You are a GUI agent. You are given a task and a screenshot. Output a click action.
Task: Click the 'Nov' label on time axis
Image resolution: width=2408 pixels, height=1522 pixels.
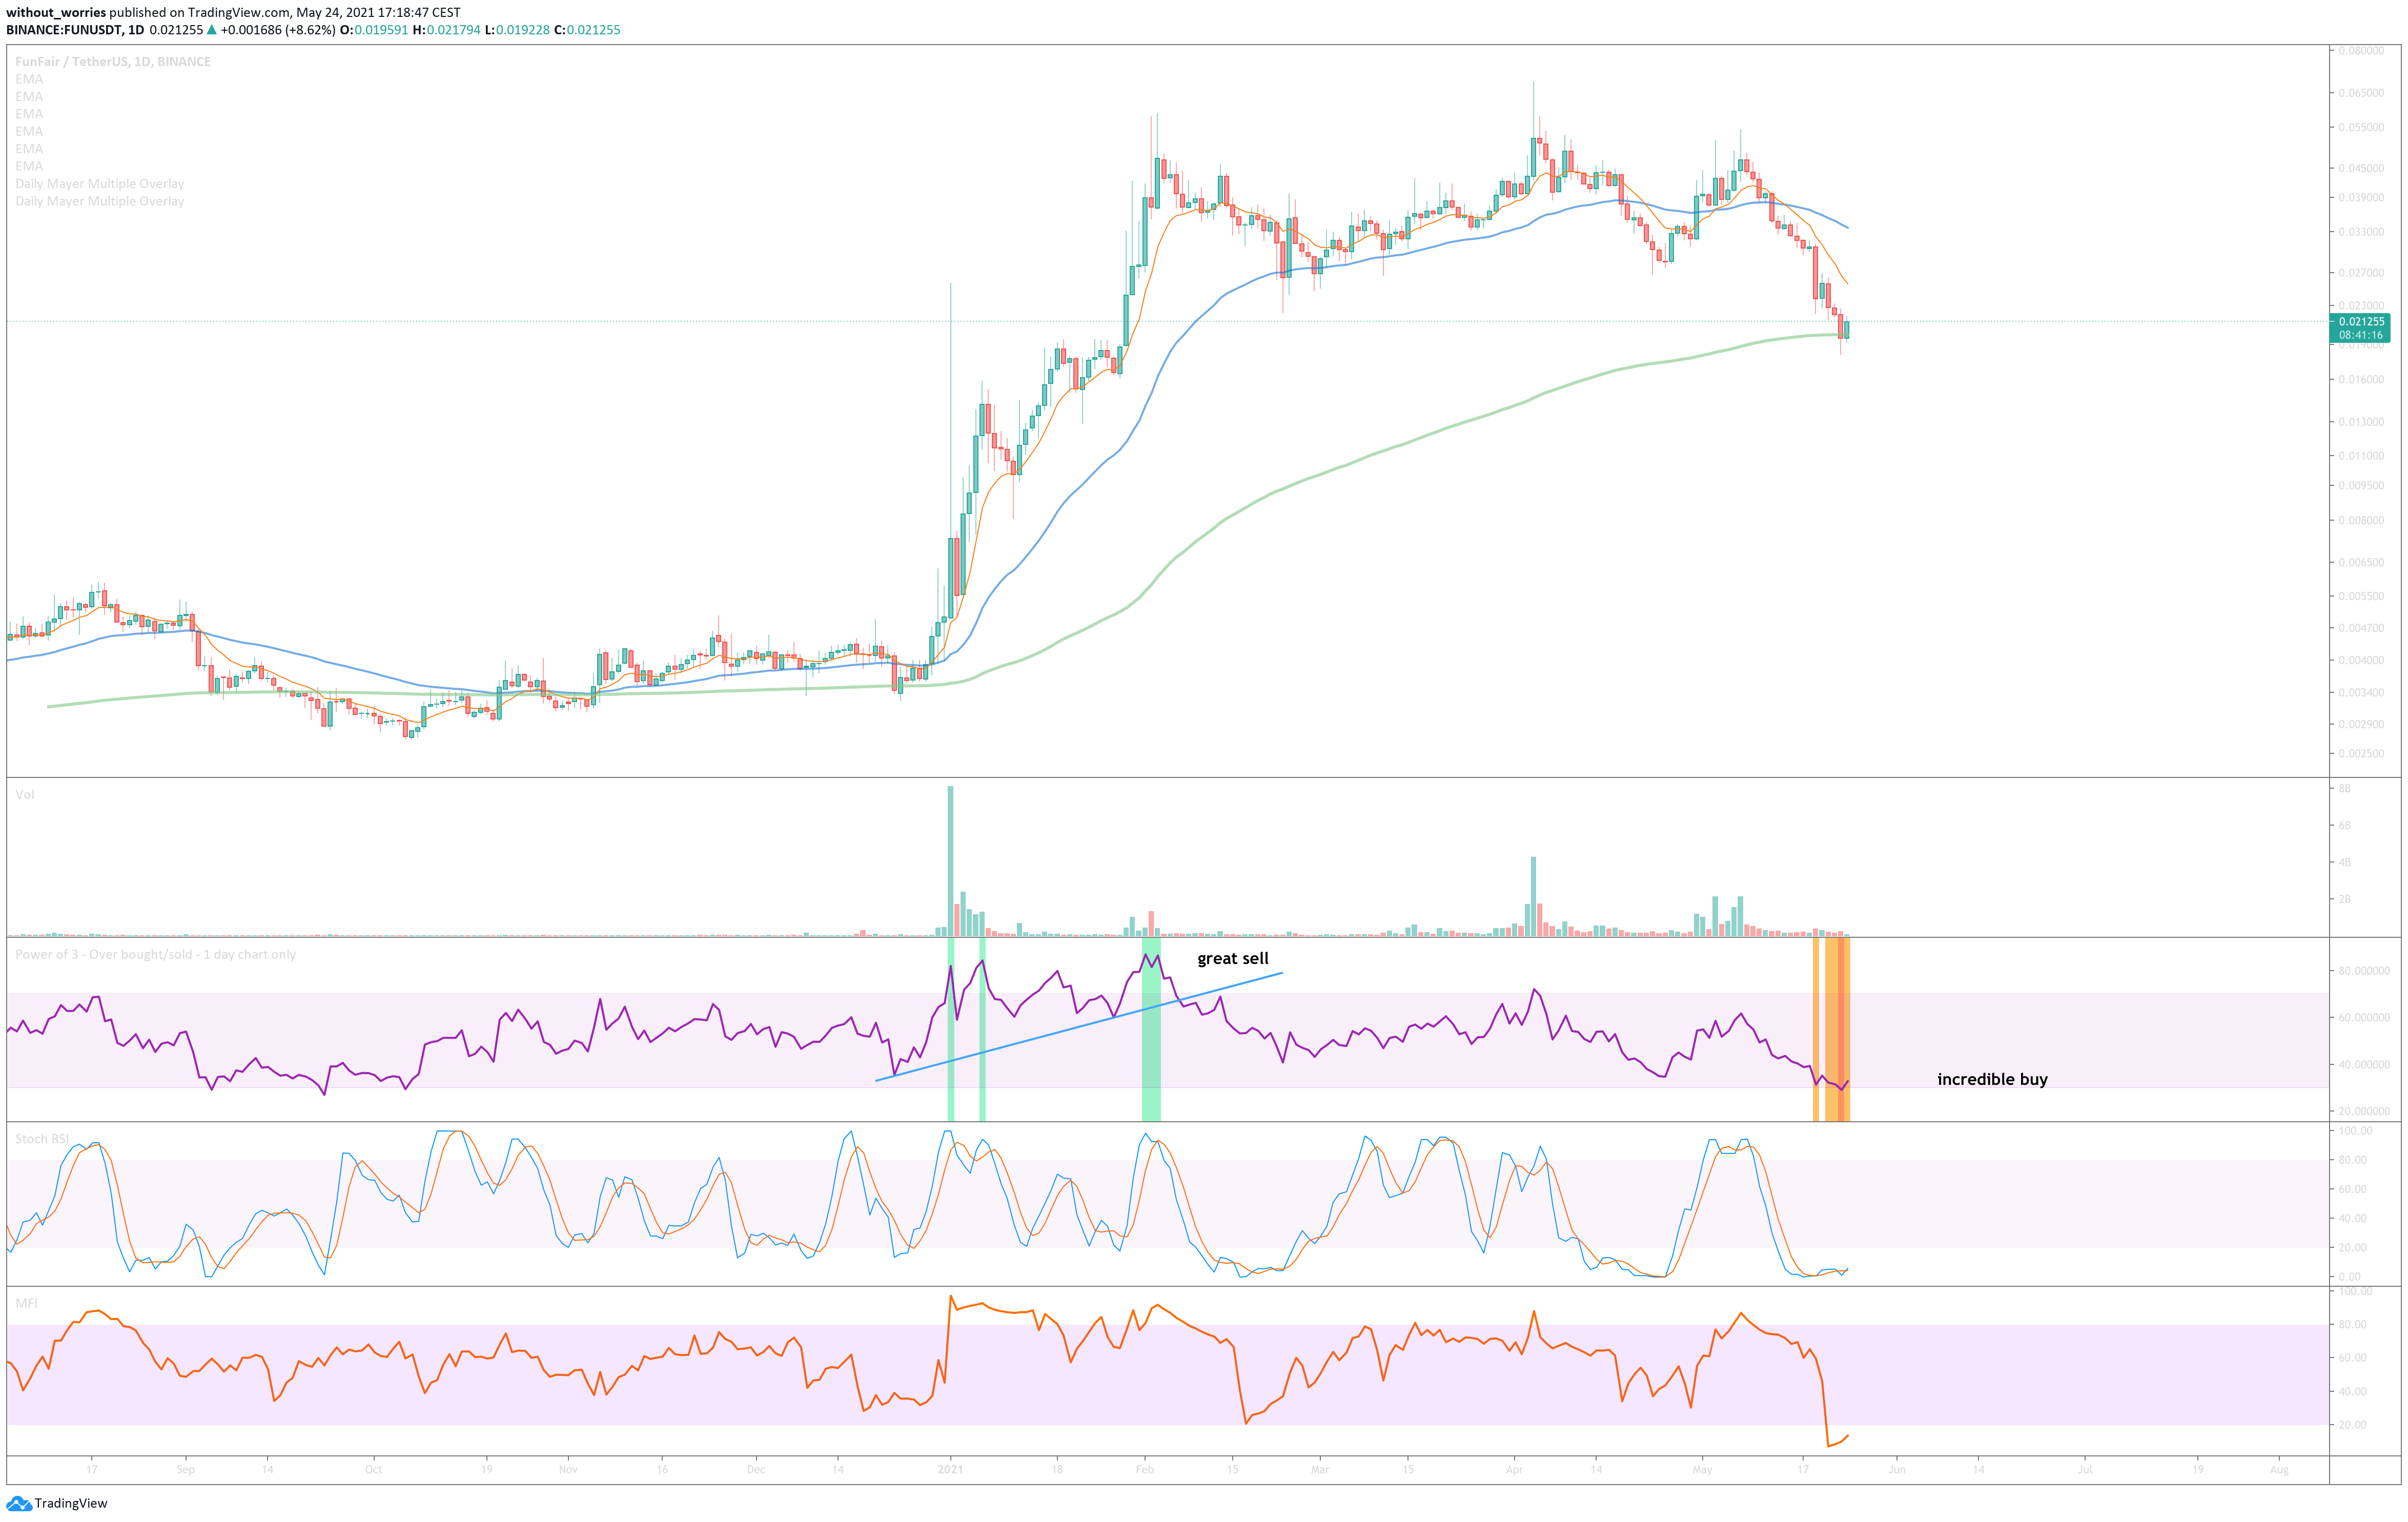point(568,1470)
